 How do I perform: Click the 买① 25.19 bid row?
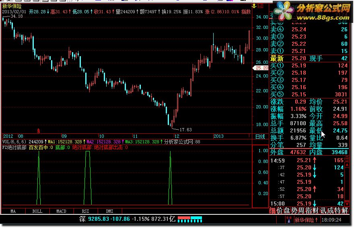pos(309,65)
